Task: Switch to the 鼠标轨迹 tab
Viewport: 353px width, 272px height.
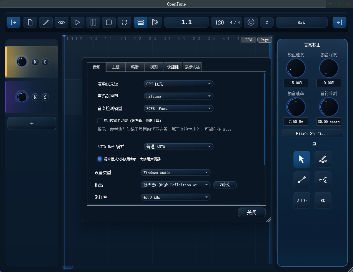Action: (x=192, y=67)
